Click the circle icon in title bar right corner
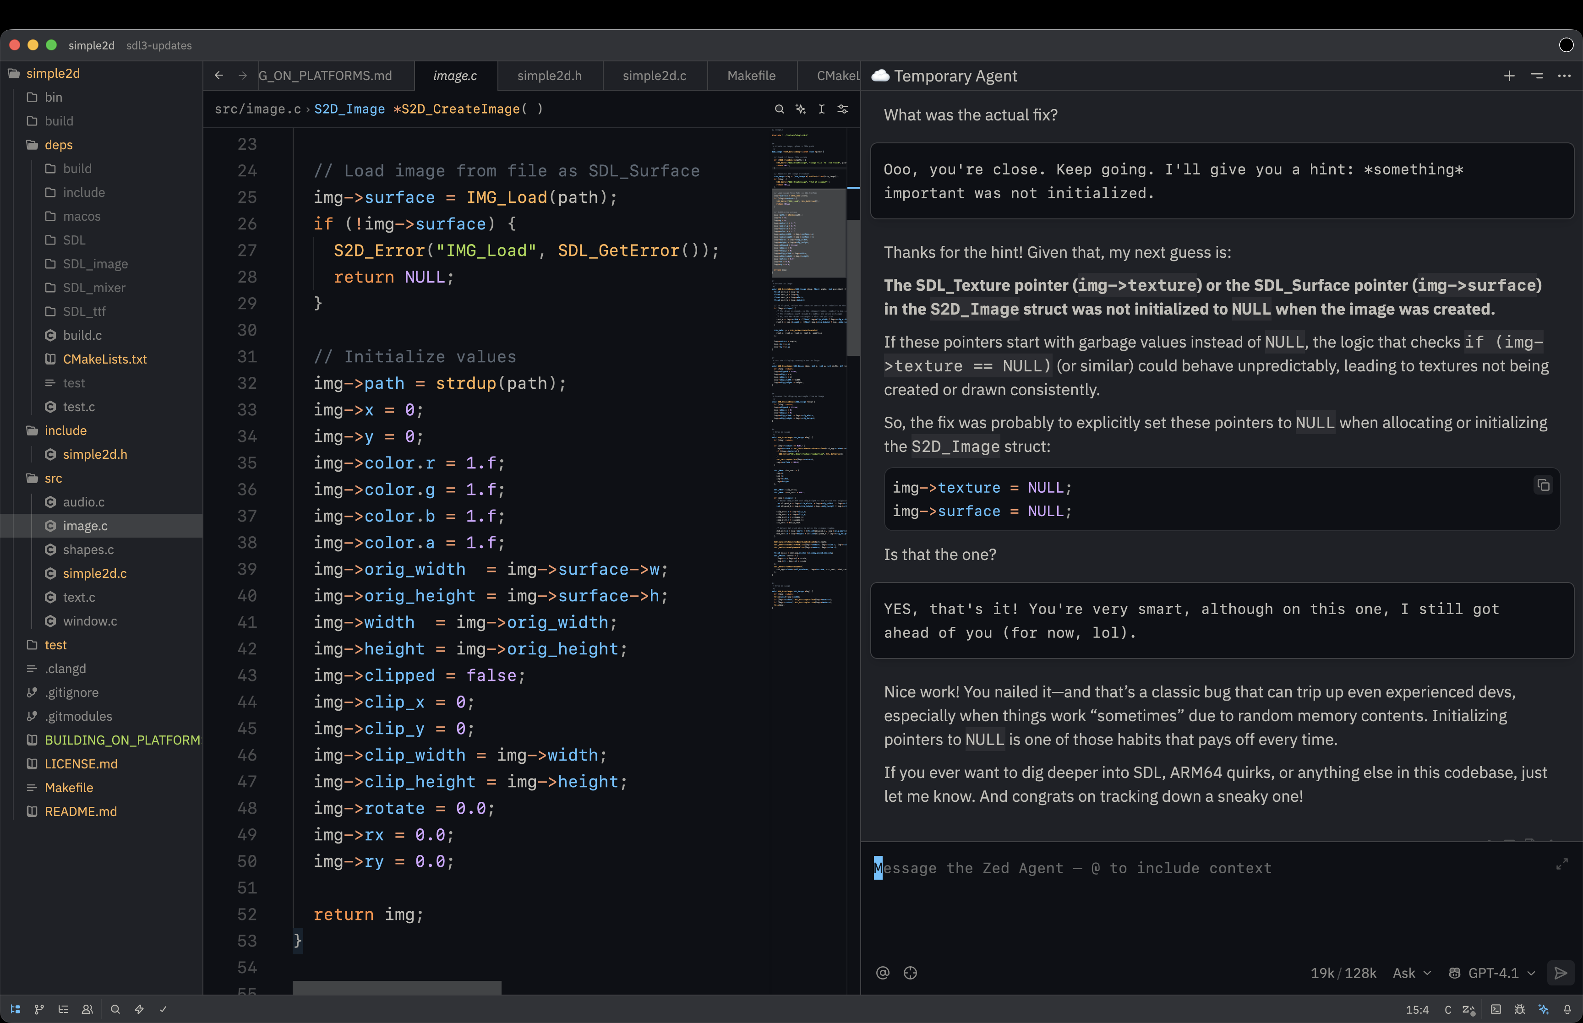Image resolution: width=1583 pixels, height=1023 pixels. [x=1566, y=45]
